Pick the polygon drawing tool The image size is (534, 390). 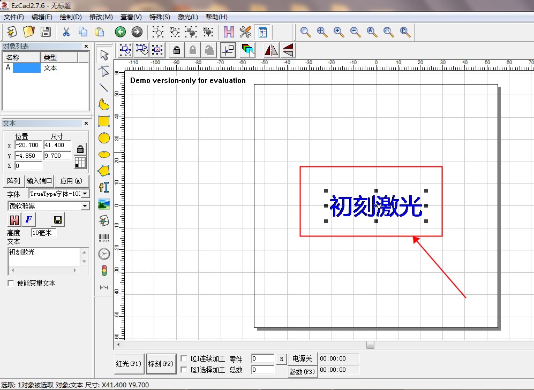point(104,171)
